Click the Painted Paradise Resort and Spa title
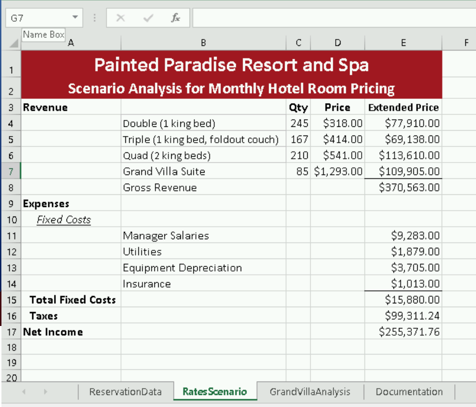476x407 pixels. tap(231, 65)
